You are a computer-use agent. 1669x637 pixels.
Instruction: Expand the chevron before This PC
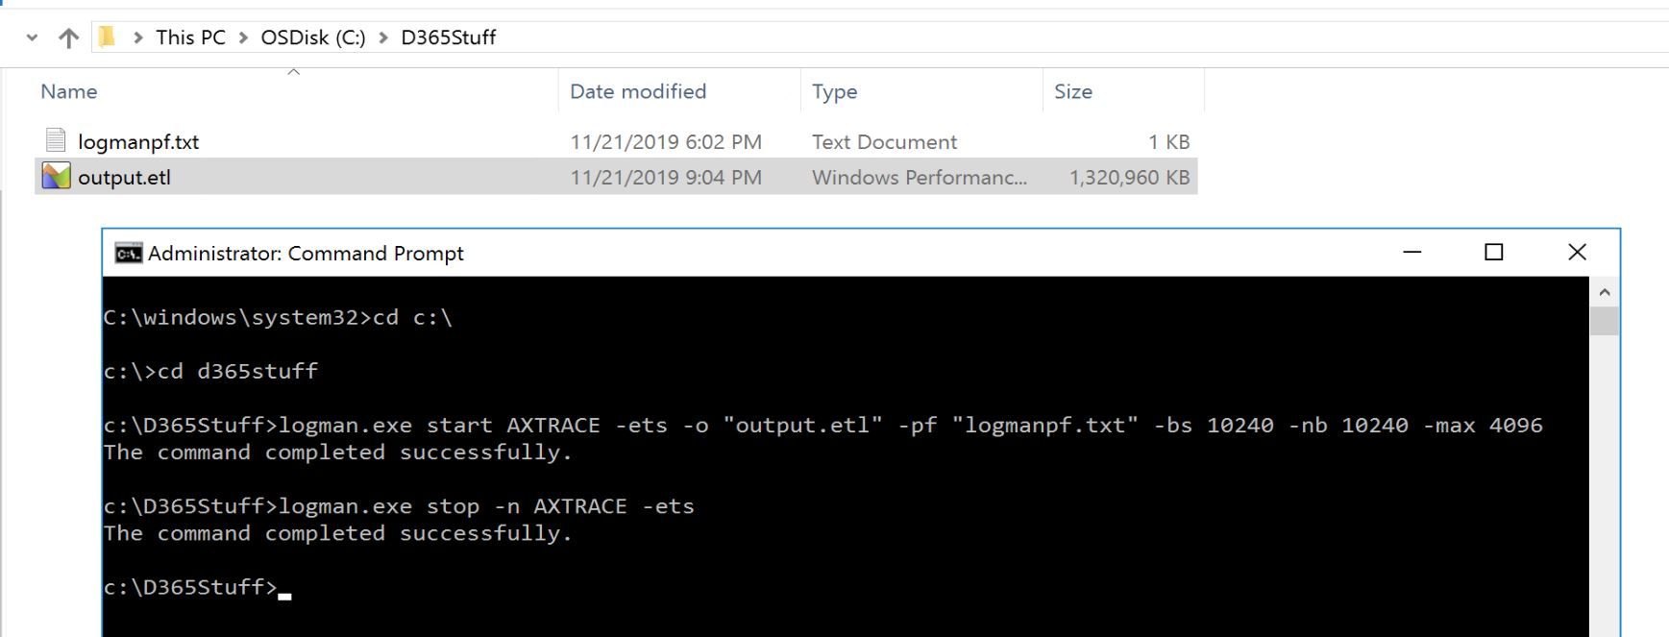point(138,37)
